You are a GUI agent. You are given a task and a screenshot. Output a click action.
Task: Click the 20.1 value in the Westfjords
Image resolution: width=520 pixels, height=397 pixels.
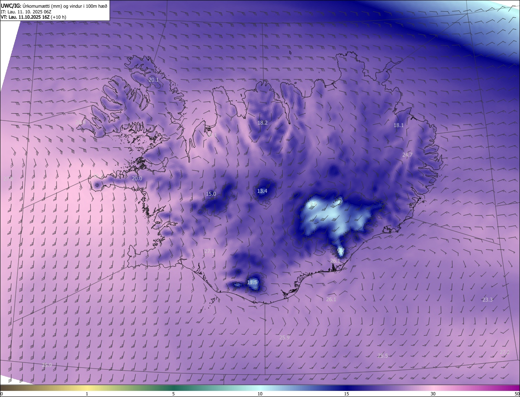[154, 80]
